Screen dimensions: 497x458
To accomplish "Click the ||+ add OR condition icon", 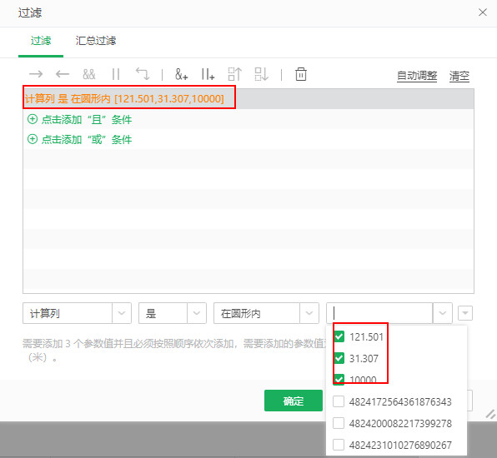I will point(208,74).
